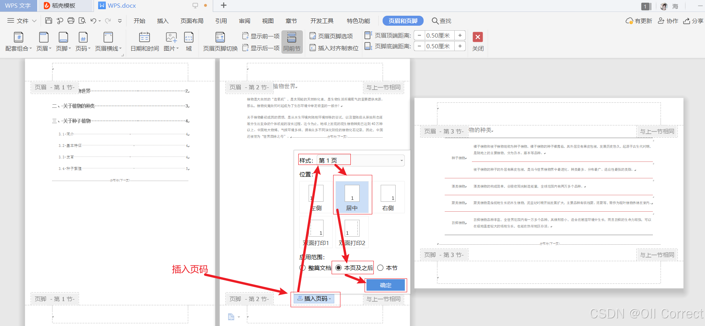Choose 双面打印1 position option

(x=316, y=232)
